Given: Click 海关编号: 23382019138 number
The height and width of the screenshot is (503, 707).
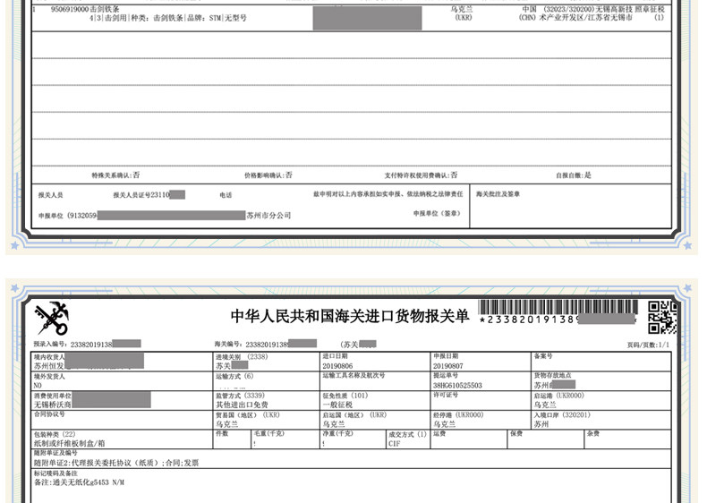Looking at the screenshot, I should [x=251, y=345].
